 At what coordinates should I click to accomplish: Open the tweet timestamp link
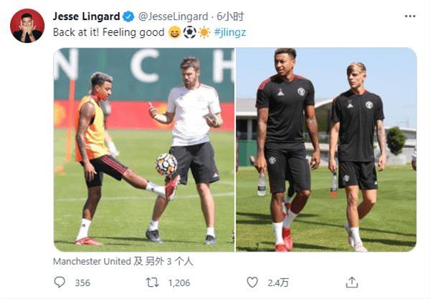230,16
